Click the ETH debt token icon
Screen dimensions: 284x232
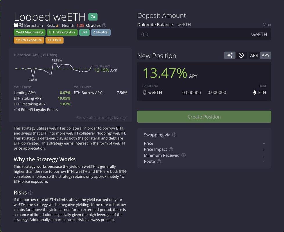(255, 93)
